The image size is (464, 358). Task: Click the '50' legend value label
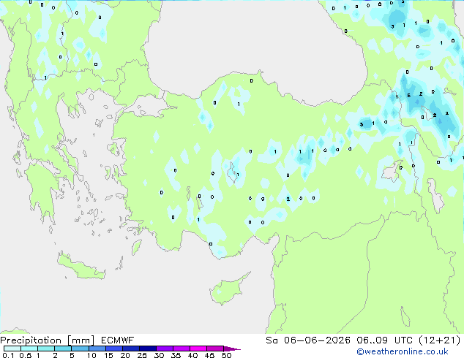[226, 355]
